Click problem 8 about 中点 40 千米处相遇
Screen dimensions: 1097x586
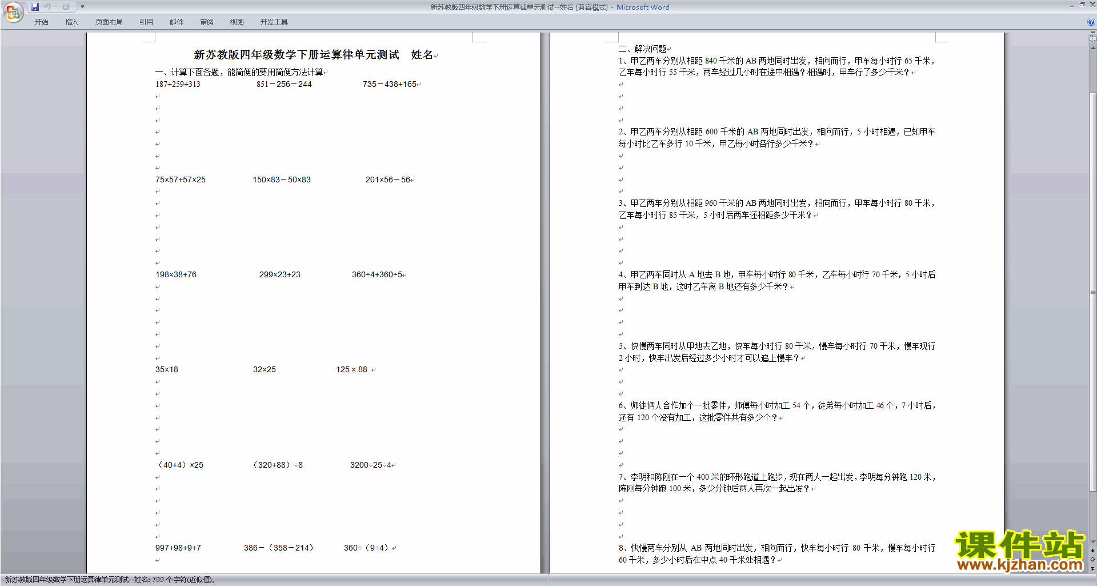coord(777,554)
